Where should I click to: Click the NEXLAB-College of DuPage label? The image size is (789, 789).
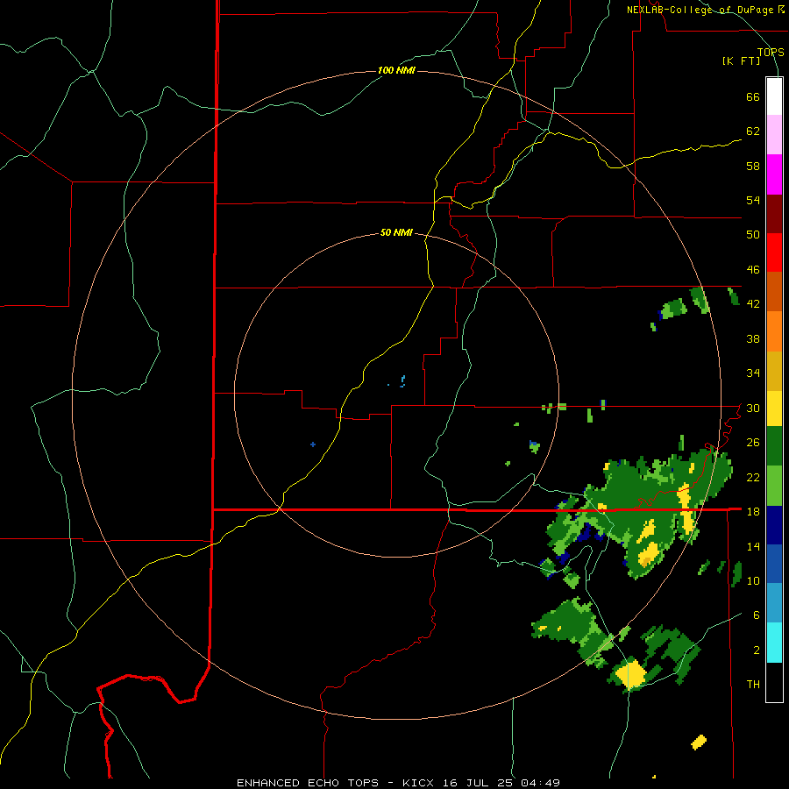[x=705, y=10]
